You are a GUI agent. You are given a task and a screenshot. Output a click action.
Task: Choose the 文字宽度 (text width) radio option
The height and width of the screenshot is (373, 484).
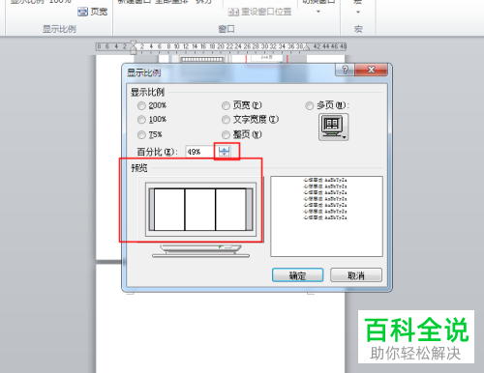click(226, 120)
